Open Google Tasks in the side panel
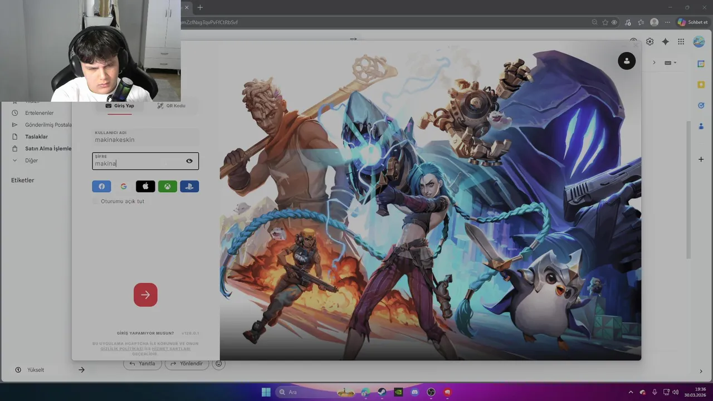The width and height of the screenshot is (713, 401). pos(701,105)
